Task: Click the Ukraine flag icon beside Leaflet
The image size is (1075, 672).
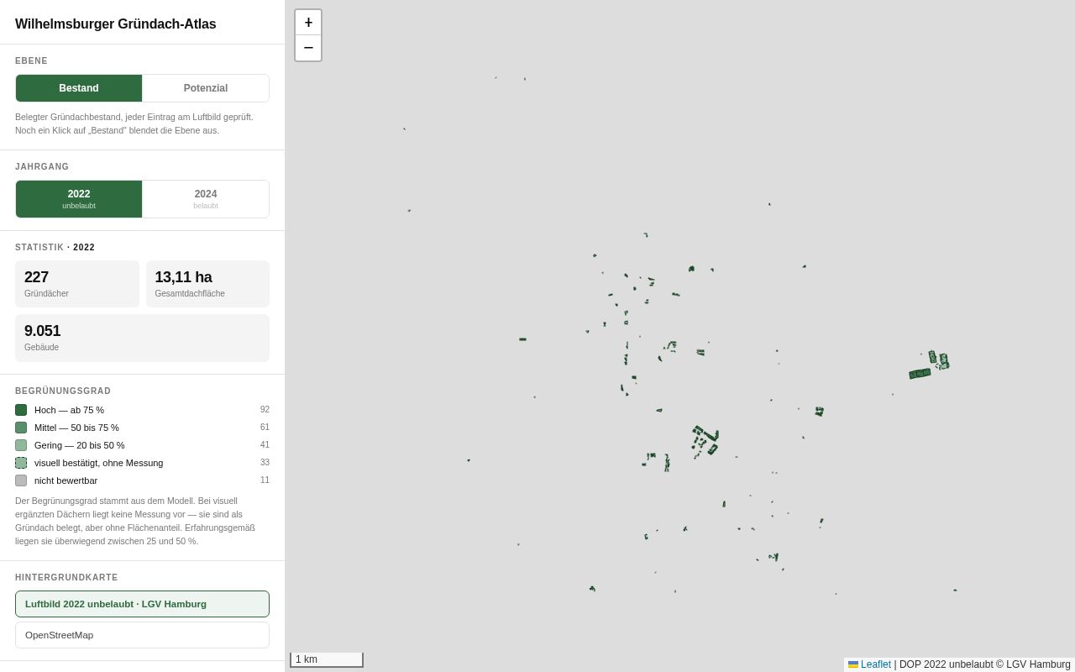Action: (853, 664)
